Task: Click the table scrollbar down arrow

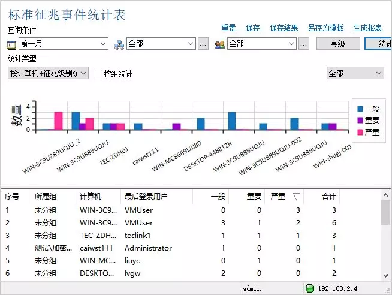Action: coord(386,275)
